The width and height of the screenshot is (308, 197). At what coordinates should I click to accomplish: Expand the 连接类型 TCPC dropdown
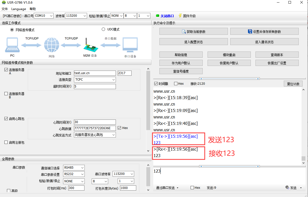(95, 80)
